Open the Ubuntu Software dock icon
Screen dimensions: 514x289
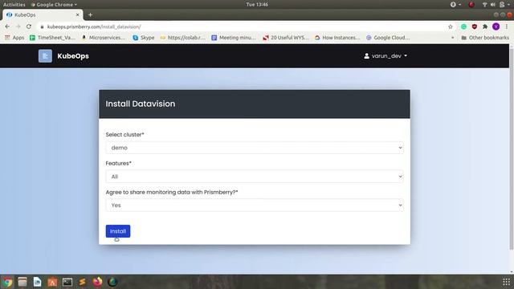click(52, 282)
